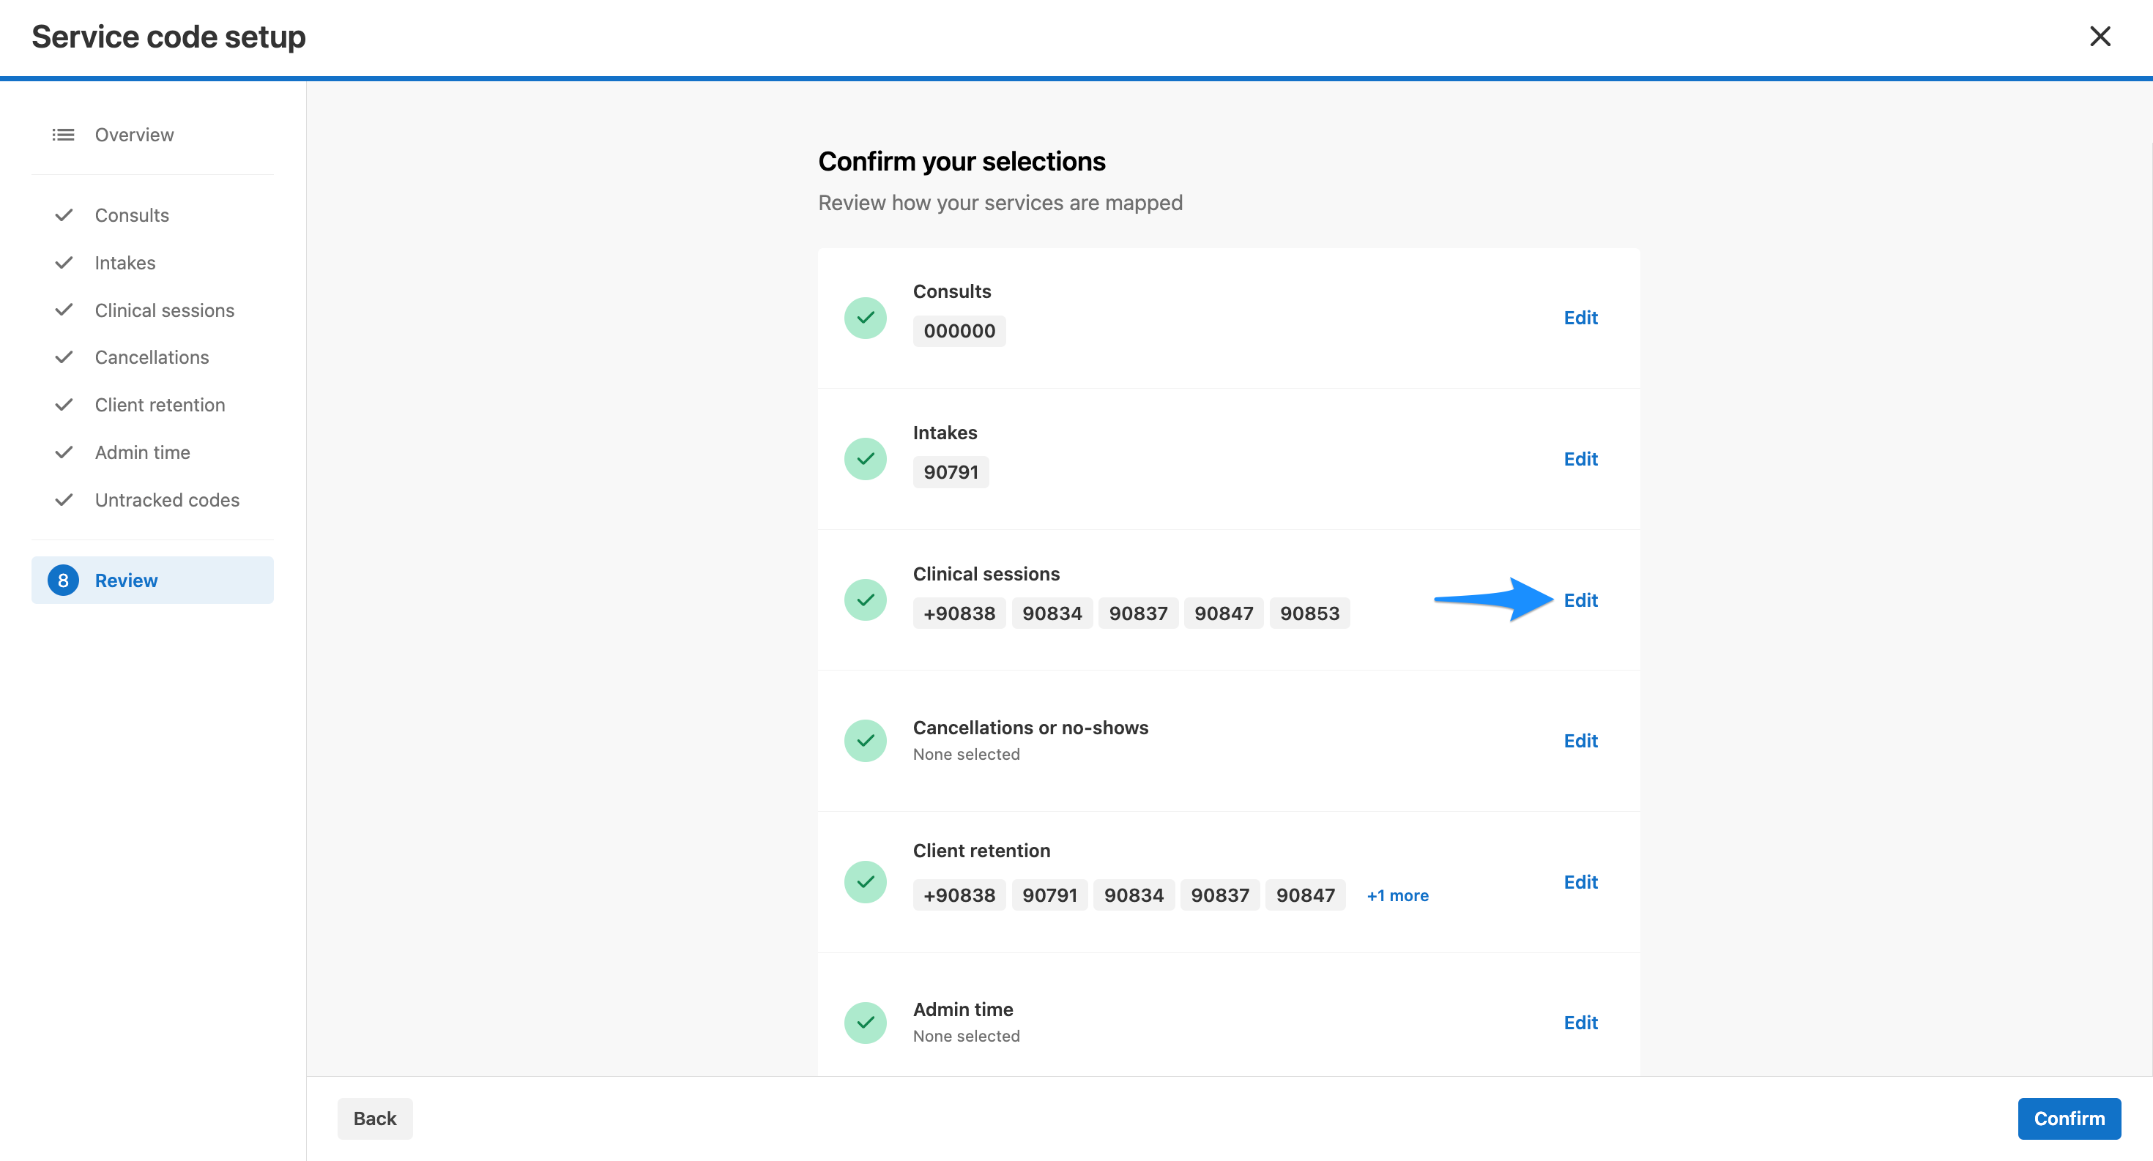
Task: Edit the Intakes mapping
Action: [1580, 458]
